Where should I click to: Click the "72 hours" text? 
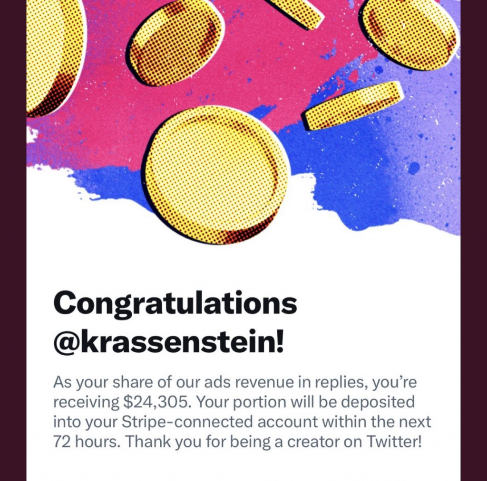coord(87,442)
